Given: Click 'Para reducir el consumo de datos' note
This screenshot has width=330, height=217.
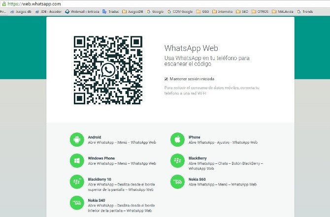Looking at the screenshot, I should pos(212,91).
